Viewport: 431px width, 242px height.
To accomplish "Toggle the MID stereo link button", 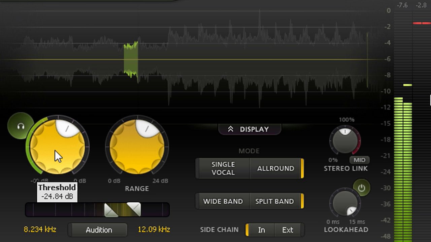I will point(359,160).
